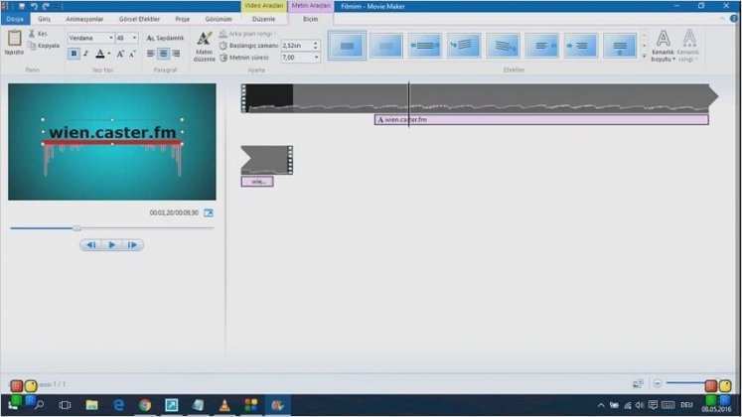Step to next frame in preview

point(132,245)
